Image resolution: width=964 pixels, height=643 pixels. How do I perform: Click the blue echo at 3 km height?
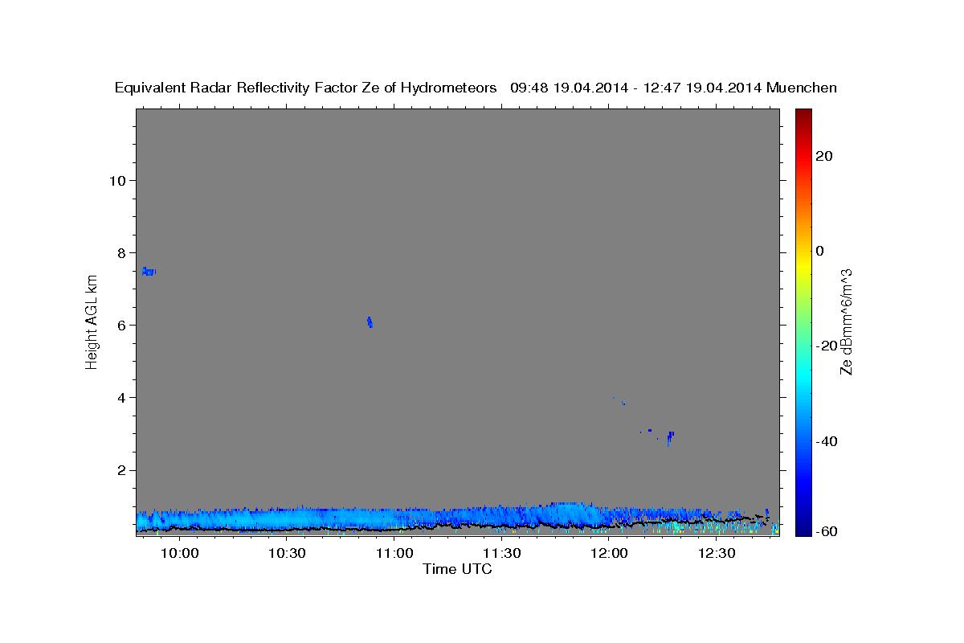(670, 437)
